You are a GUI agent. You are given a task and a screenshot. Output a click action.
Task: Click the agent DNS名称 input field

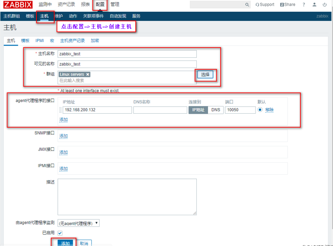(x=160, y=110)
